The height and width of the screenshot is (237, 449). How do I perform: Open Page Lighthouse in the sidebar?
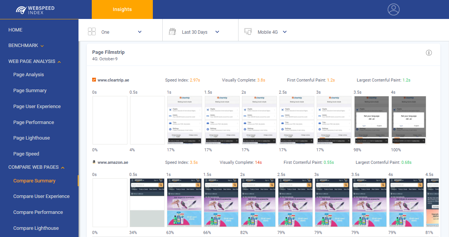31,138
